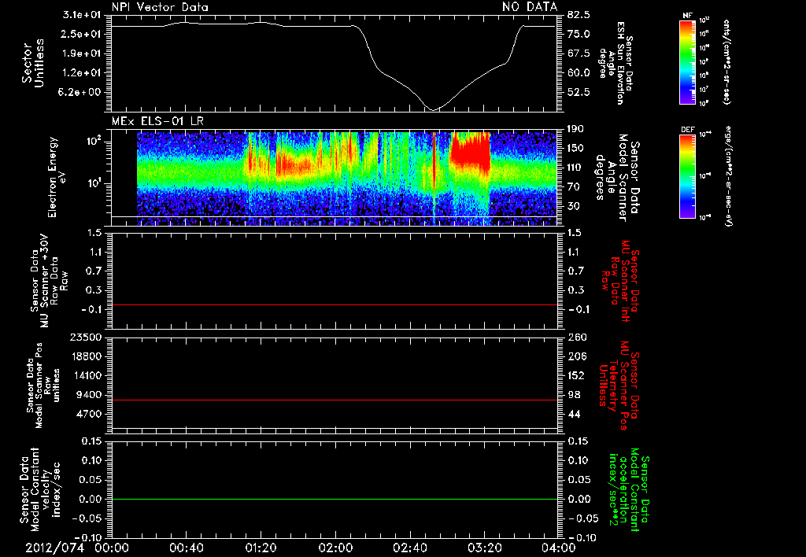Click the green 'Model Constant acceleration' axis label
Screen dimensions: 806x557
click(630, 489)
